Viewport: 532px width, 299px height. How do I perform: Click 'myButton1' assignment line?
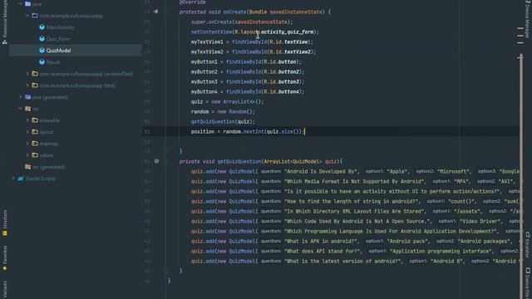[246, 61]
